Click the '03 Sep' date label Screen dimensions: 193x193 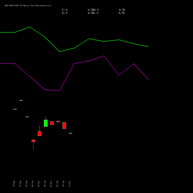[x=39, y=184]
